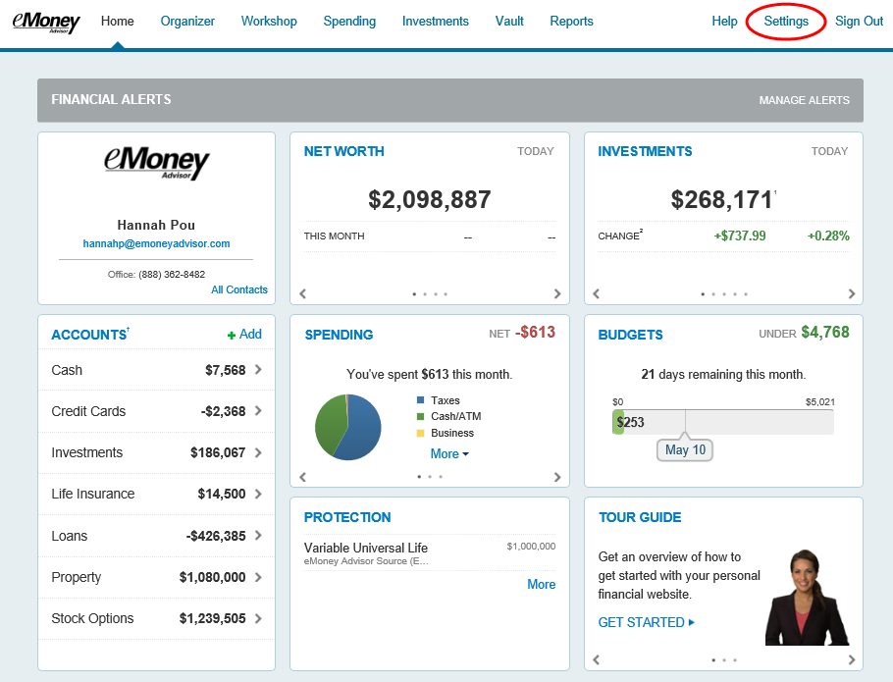Open the Home tab
Viewport: 893px width, 682px height.
(x=118, y=21)
